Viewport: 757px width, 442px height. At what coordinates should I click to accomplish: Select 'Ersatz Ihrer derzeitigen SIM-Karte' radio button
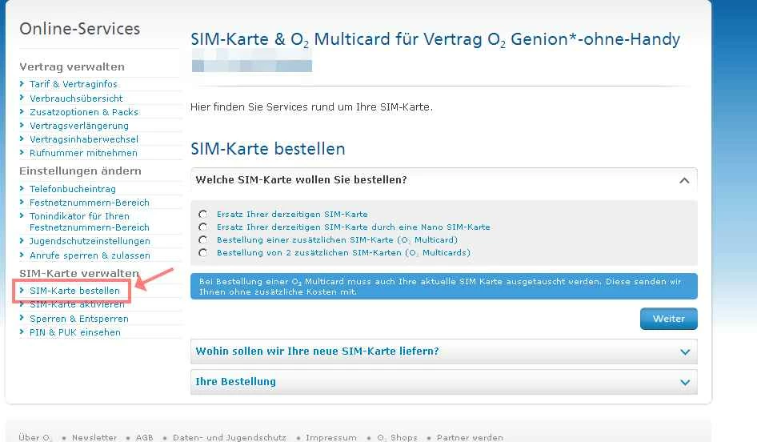[202, 215]
